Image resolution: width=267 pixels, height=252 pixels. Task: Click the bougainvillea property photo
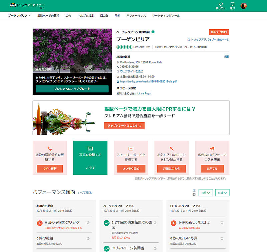tap(72, 51)
